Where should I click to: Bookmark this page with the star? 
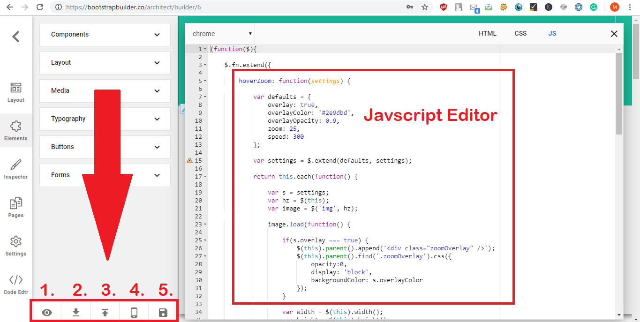coord(425,7)
